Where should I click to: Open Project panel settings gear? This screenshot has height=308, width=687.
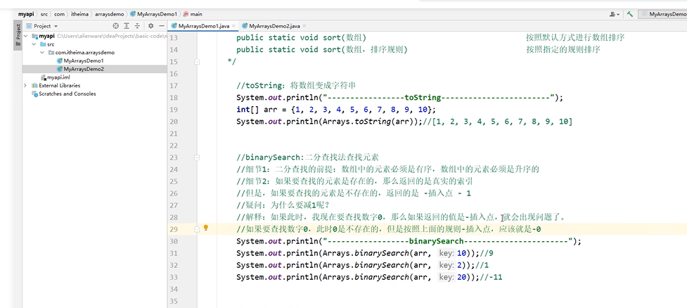[150, 26]
